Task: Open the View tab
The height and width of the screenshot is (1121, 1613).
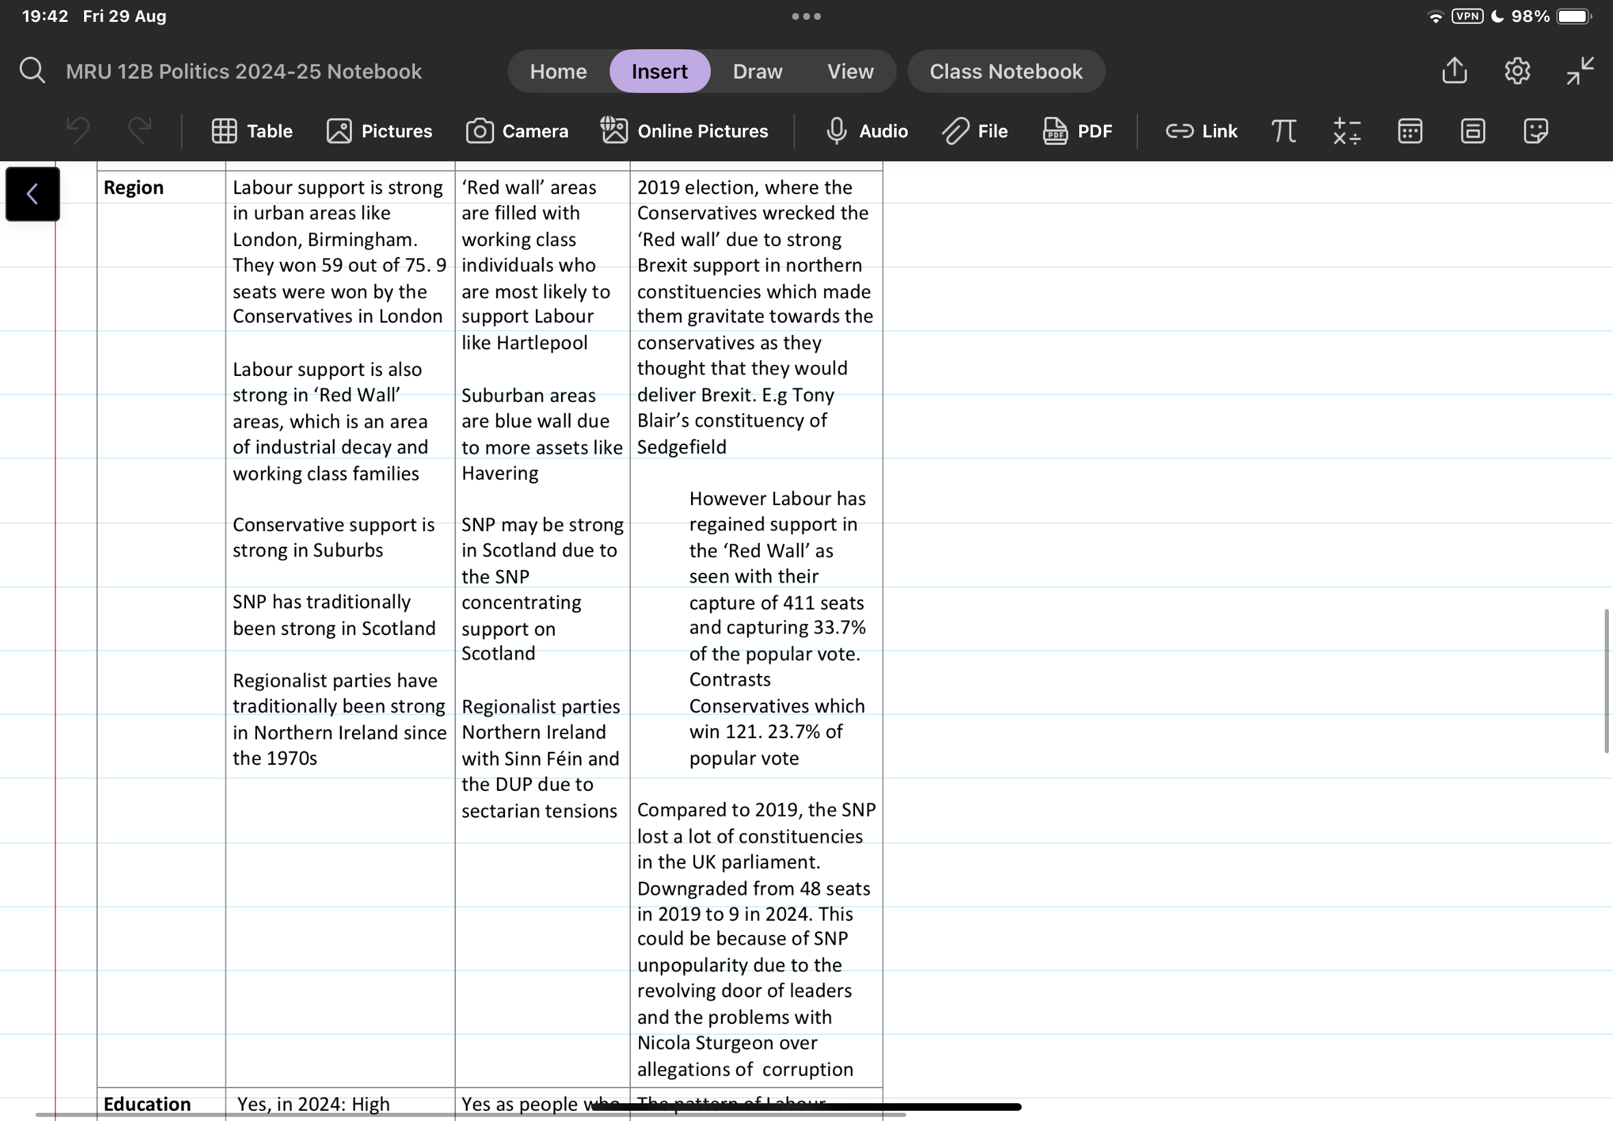Action: 850,72
